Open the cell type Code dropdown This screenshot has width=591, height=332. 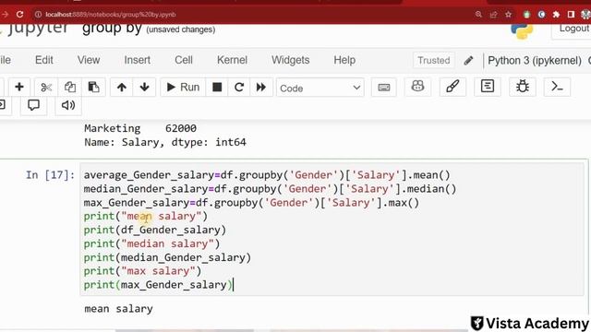(x=320, y=89)
